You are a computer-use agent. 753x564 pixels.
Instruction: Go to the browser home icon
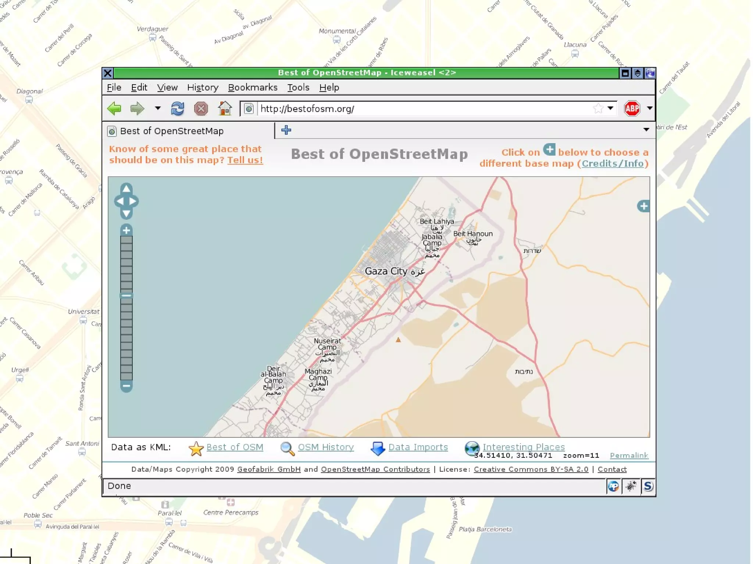[225, 108]
